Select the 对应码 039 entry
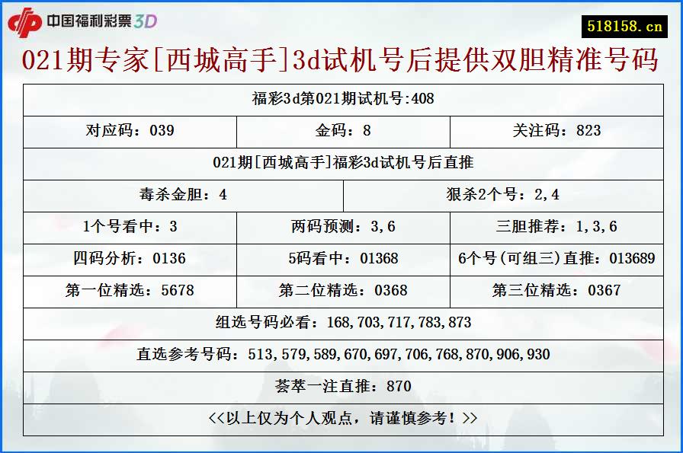This screenshot has height=453, width=683. 130,131
